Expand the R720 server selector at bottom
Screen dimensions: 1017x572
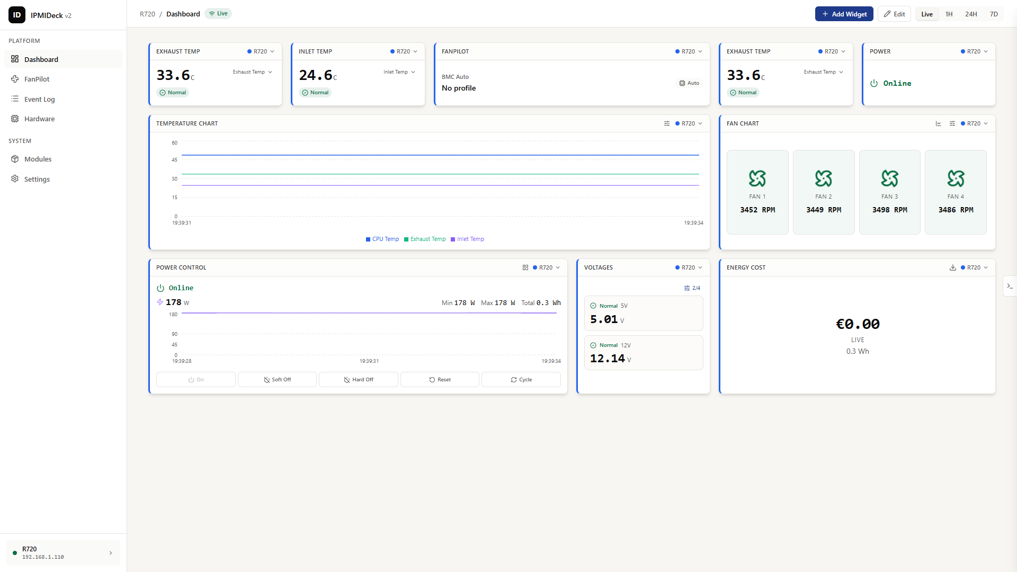(63, 553)
